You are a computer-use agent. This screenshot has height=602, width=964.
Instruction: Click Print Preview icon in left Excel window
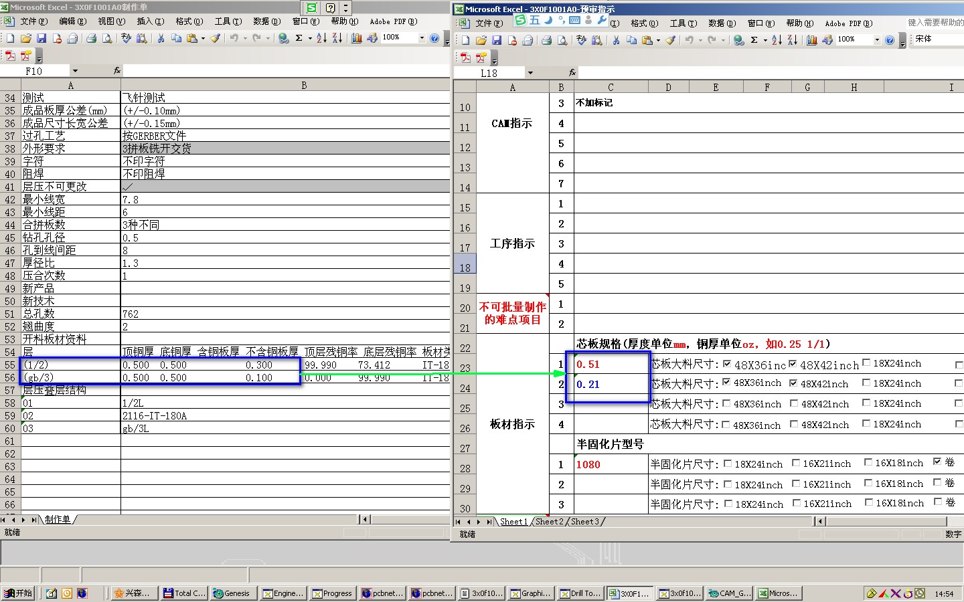tap(107, 38)
